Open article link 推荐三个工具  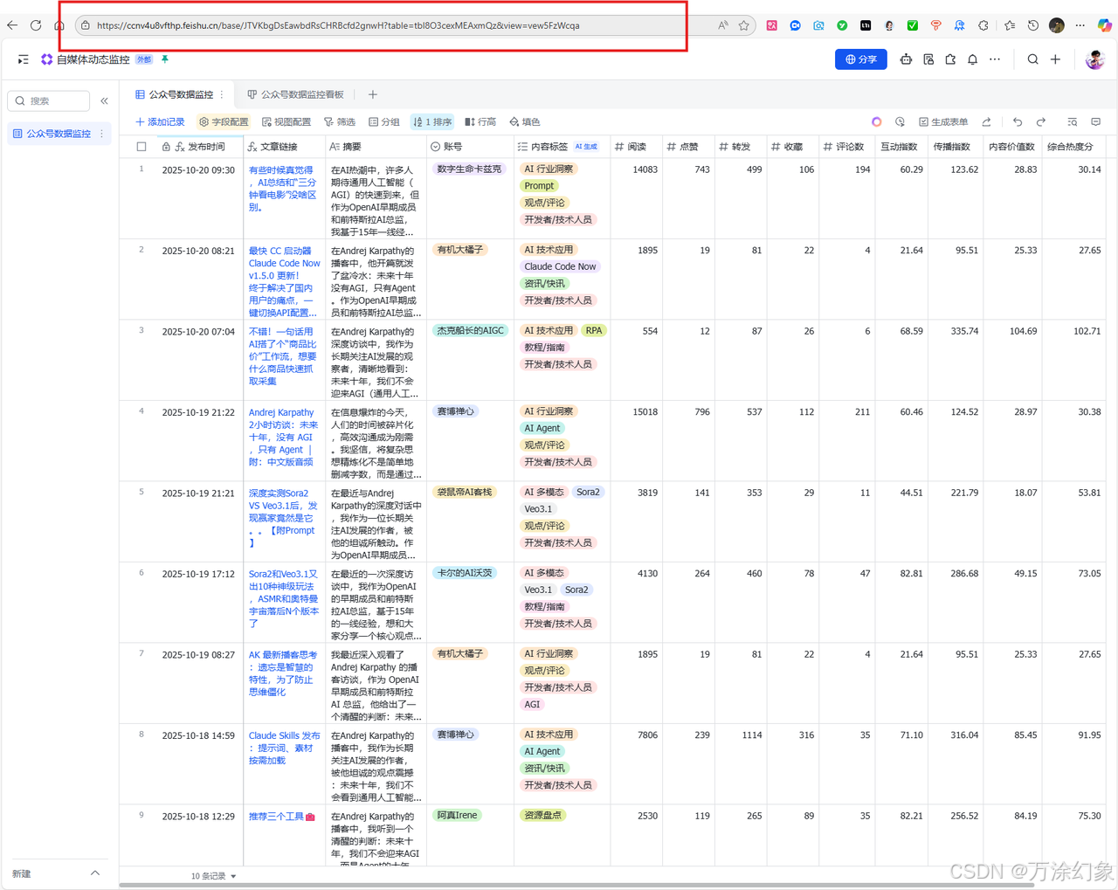(x=281, y=817)
